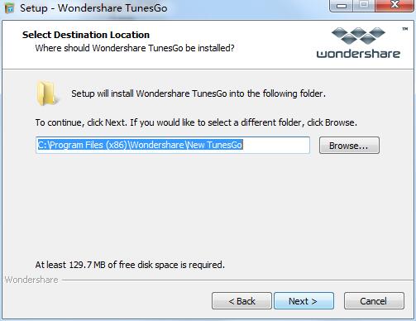Click the yellow folder icon
This screenshot has width=416, height=321.
coord(47,93)
